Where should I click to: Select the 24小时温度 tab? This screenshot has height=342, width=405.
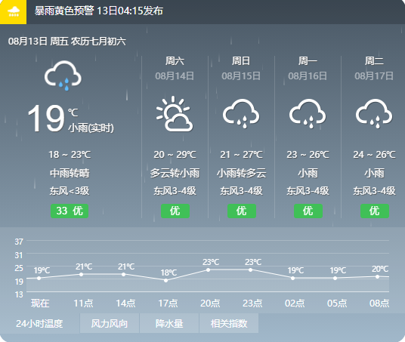39,323
